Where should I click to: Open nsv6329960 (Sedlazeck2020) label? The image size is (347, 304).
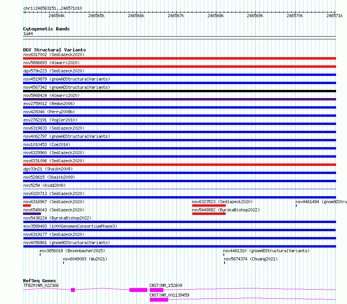click(54, 153)
